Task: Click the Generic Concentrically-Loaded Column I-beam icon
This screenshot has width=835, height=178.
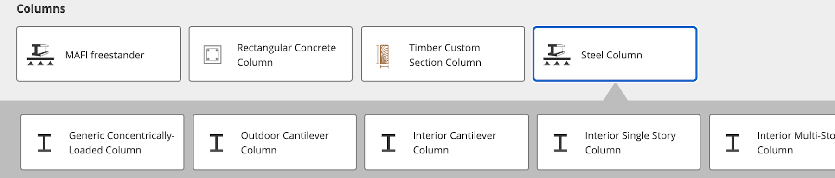Action: pos(44,143)
